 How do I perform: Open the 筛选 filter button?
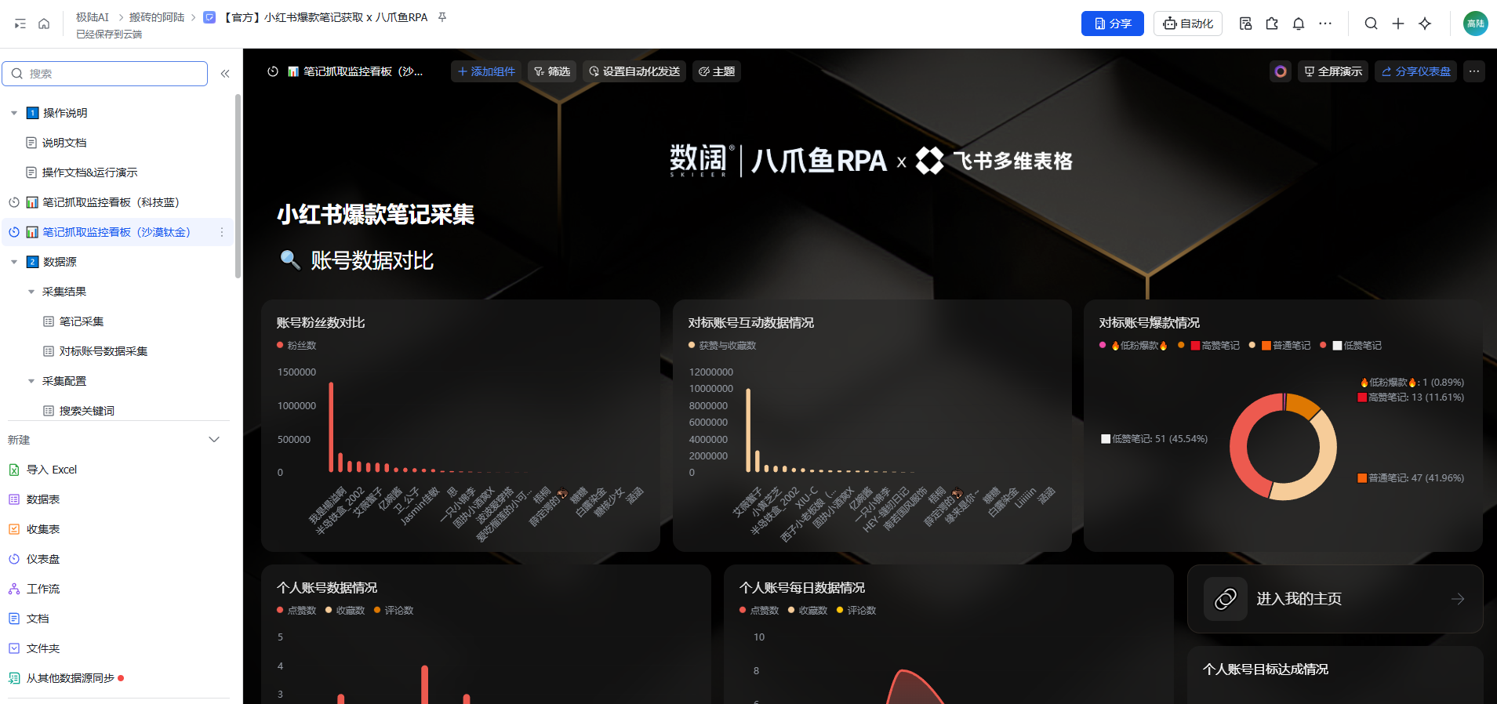pos(552,71)
